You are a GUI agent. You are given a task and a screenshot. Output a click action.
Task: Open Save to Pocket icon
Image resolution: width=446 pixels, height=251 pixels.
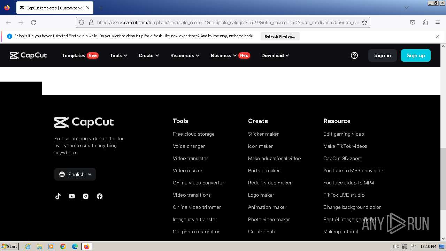(x=413, y=22)
